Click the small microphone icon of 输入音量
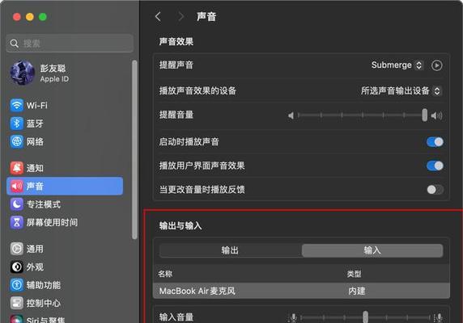Image resolution: width=463 pixels, height=323 pixels. click(x=293, y=317)
